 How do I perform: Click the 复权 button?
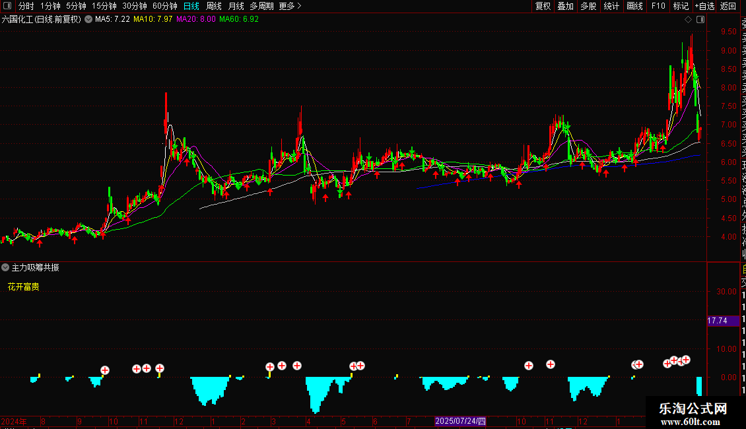(543, 6)
